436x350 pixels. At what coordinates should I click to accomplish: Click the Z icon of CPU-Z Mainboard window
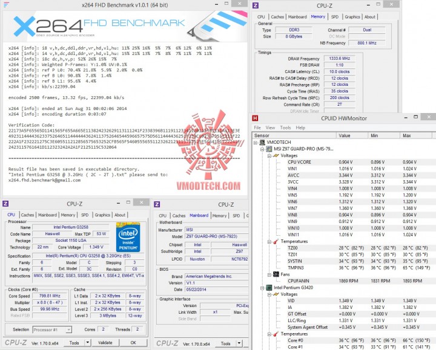click(x=157, y=204)
